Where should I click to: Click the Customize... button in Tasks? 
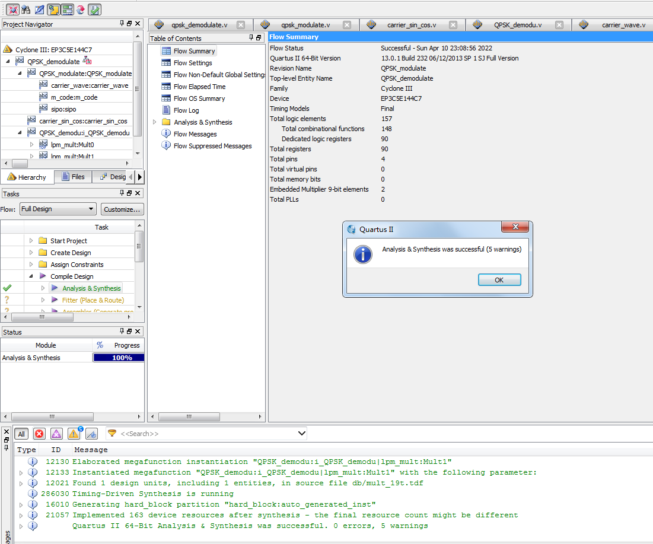click(122, 209)
